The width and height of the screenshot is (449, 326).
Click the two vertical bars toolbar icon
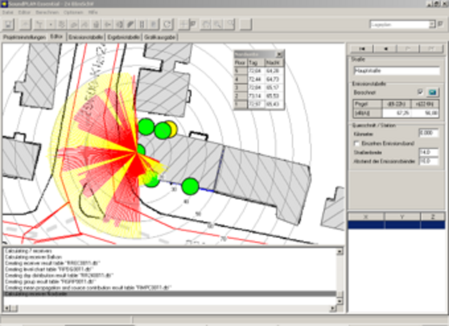tap(142, 25)
